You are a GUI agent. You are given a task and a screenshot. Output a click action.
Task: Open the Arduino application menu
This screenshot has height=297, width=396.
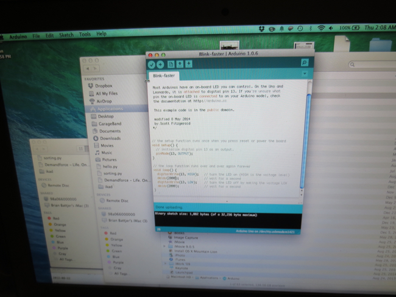(x=18, y=37)
